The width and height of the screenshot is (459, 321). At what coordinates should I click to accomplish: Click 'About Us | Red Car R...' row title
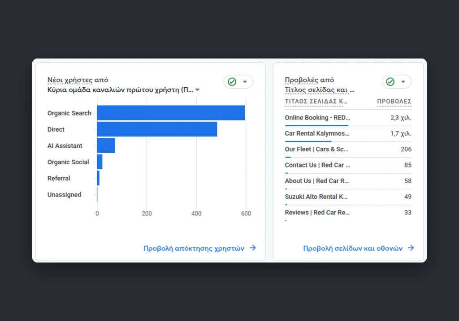(x=317, y=181)
